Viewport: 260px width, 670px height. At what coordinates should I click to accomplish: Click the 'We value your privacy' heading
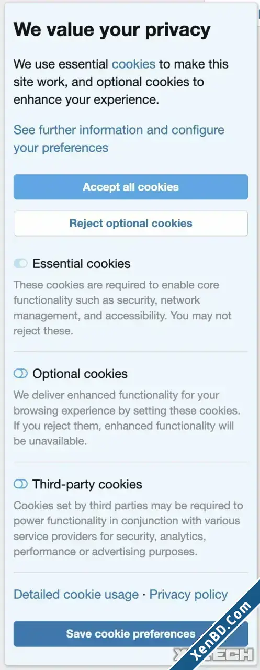pyautogui.click(x=112, y=30)
